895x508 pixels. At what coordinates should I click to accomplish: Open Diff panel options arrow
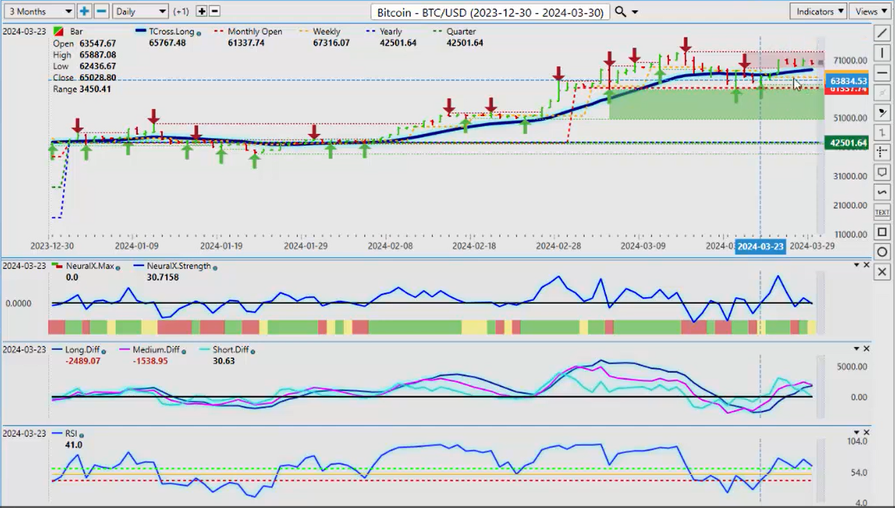857,349
